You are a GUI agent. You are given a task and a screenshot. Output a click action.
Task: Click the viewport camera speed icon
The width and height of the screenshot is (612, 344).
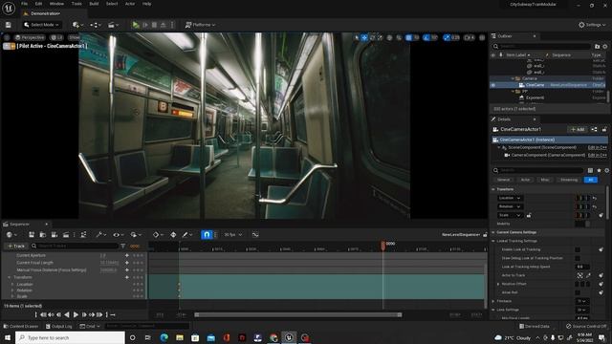pos(470,38)
